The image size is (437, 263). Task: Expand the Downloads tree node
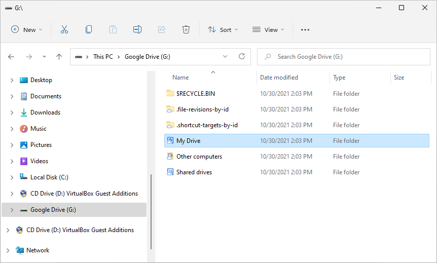pos(12,112)
